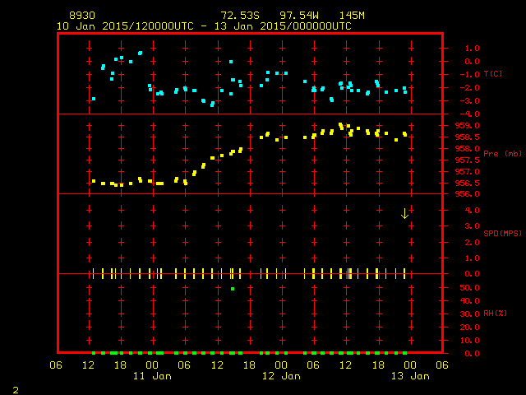Click the station ID 8930 in the header
This screenshot has height=395, width=526.
82,16
